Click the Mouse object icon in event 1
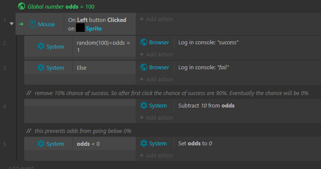The height and width of the screenshot is (169, 321). pyautogui.click(x=32, y=24)
